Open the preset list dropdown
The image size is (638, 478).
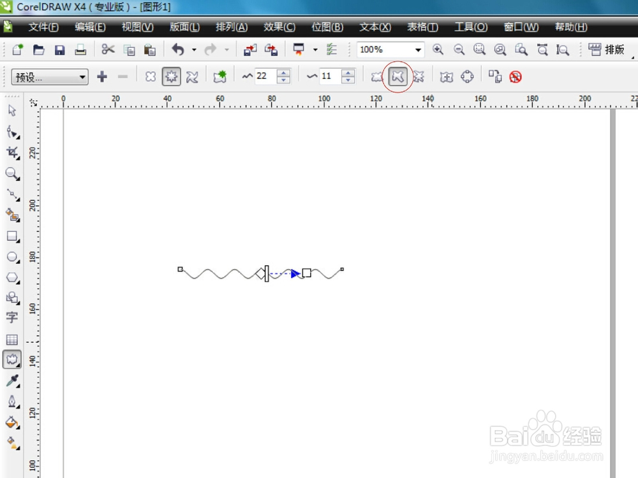pyautogui.click(x=82, y=77)
